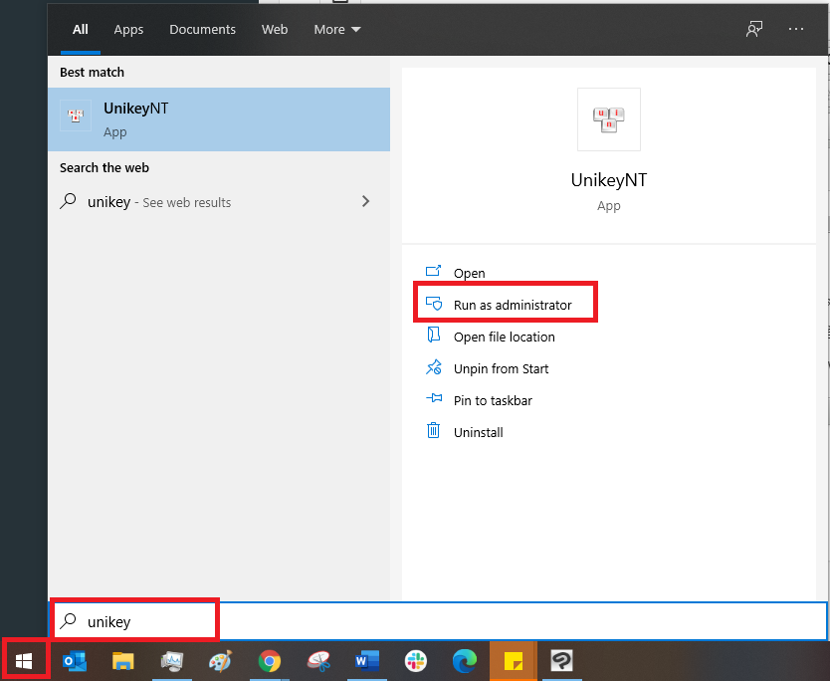Image resolution: width=830 pixels, height=681 pixels.
Task: Expand the More dropdown
Action: pyautogui.click(x=337, y=29)
